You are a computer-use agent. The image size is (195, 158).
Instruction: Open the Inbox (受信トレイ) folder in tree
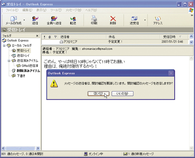23,51
